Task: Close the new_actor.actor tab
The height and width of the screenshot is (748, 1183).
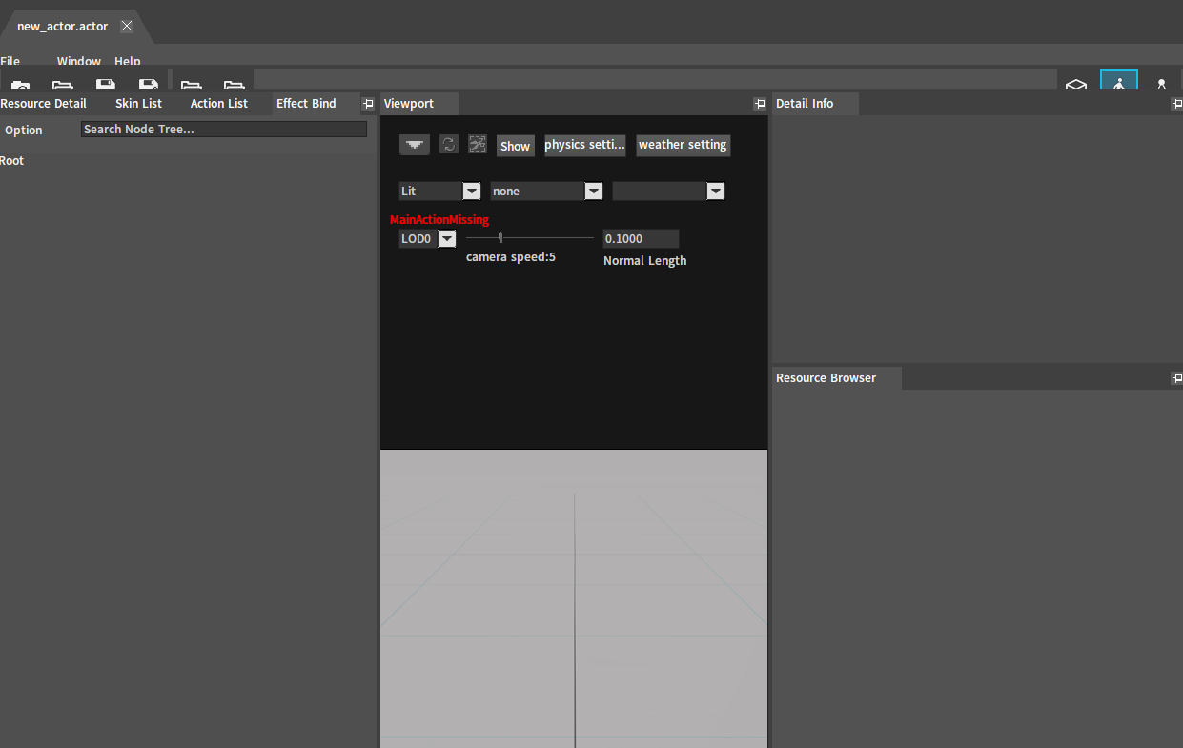Action: click(127, 26)
